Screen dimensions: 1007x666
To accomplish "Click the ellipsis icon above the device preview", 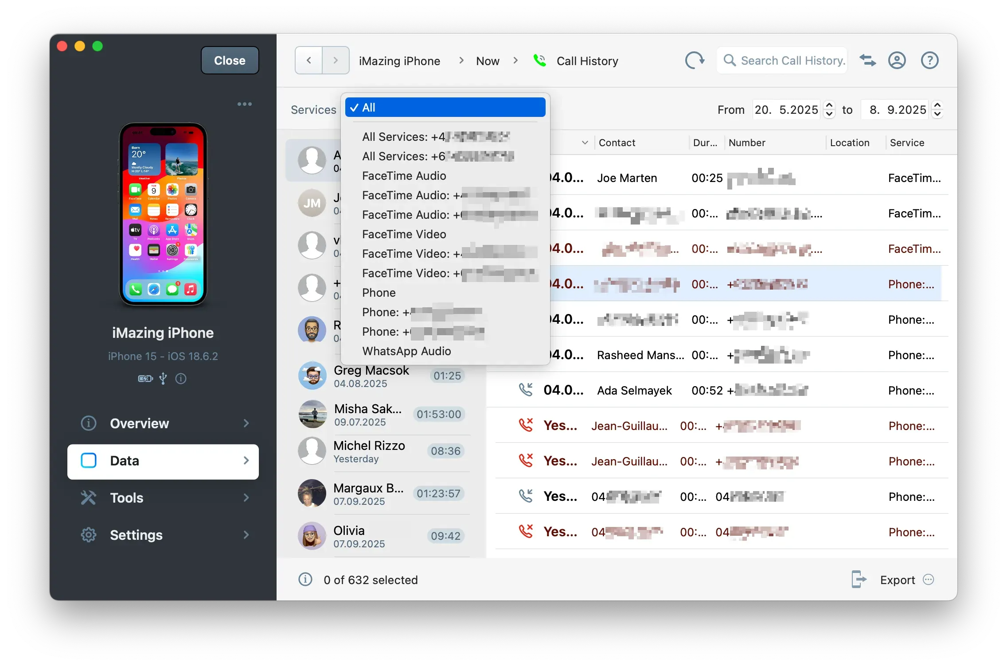I will [x=245, y=104].
